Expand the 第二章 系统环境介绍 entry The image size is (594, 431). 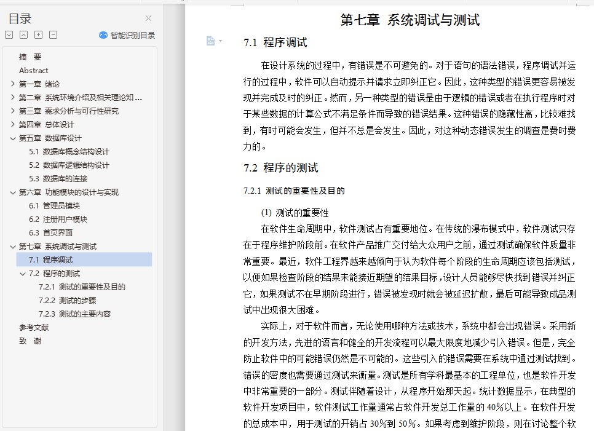click(12, 97)
